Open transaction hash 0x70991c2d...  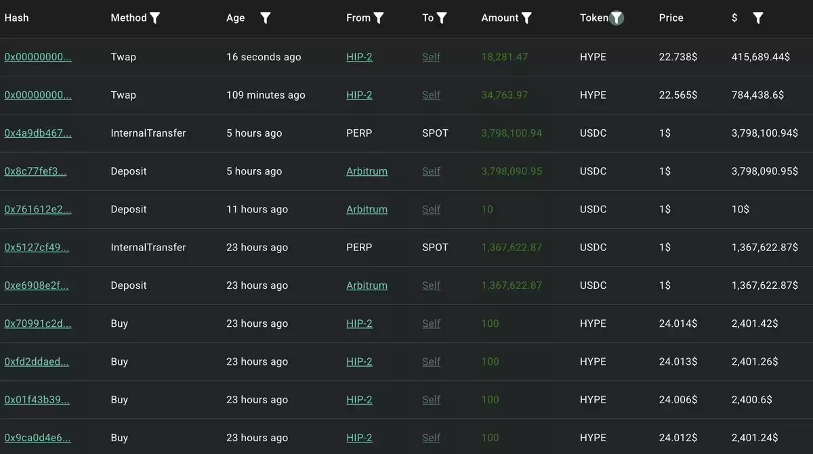(x=38, y=323)
